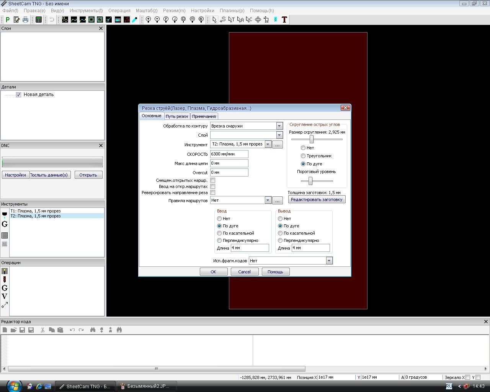Screen dimensions: 490x392
Task: Select the arrow pointer tool in the toolbar
Action: pyautogui.click(x=214, y=20)
